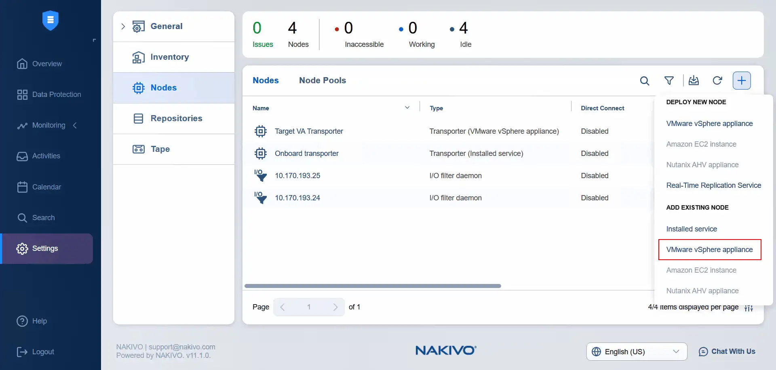This screenshot has width=776, height=370.
Task: Click the plus icon to add a node
Action: point(742,80)
